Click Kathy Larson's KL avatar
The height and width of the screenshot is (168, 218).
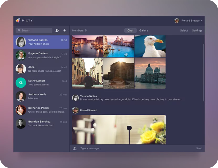click(x=21, y=83)
